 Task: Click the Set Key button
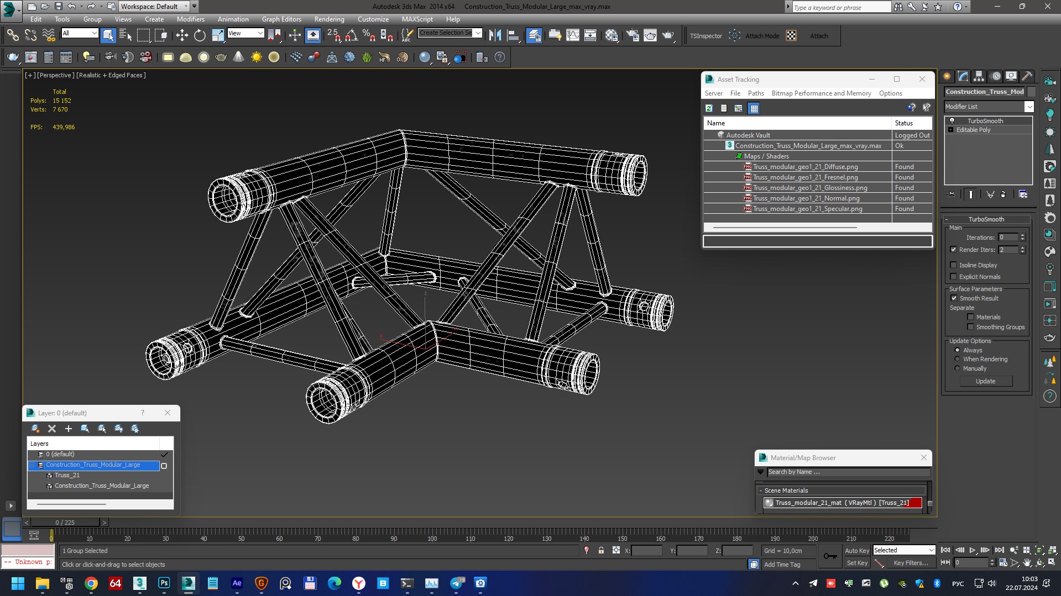(x=856, y=563)
